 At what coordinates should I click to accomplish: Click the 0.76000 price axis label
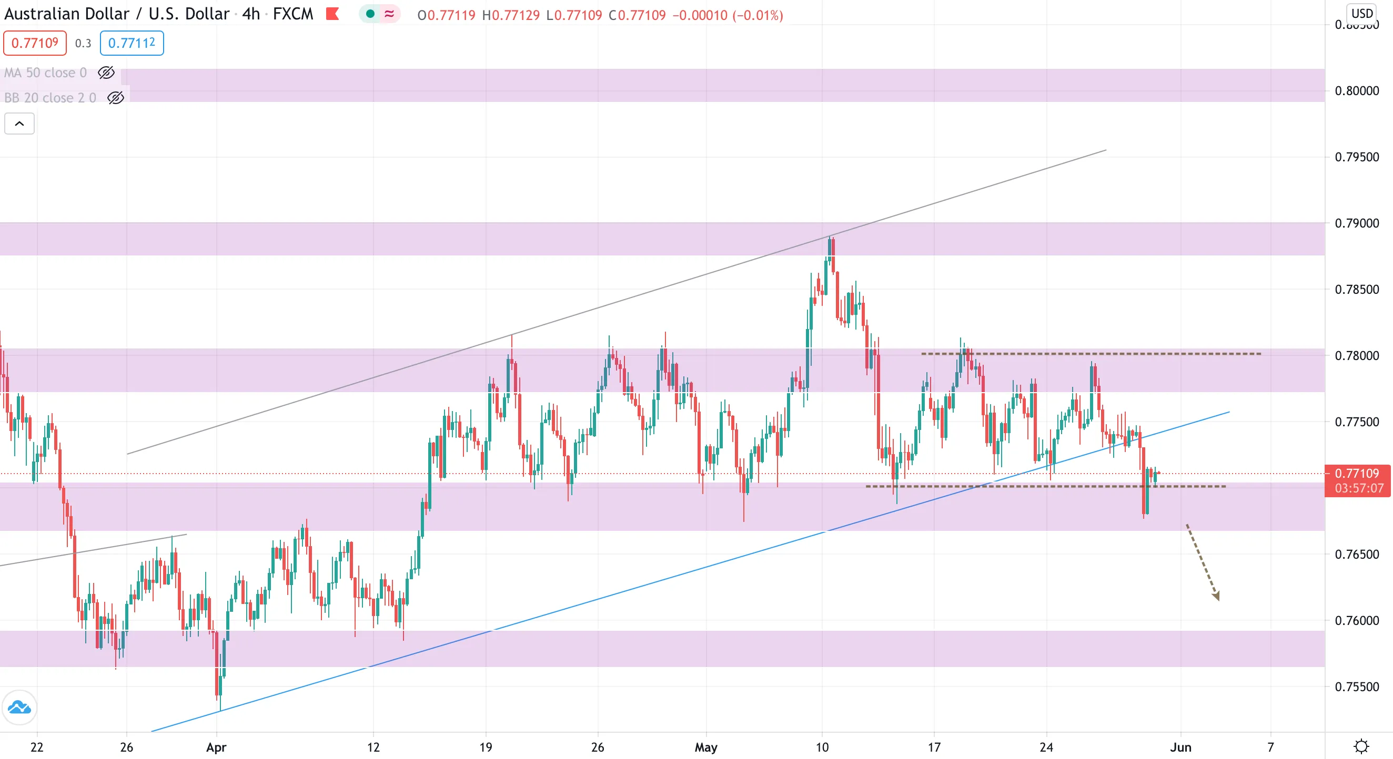pos(1357,620)
